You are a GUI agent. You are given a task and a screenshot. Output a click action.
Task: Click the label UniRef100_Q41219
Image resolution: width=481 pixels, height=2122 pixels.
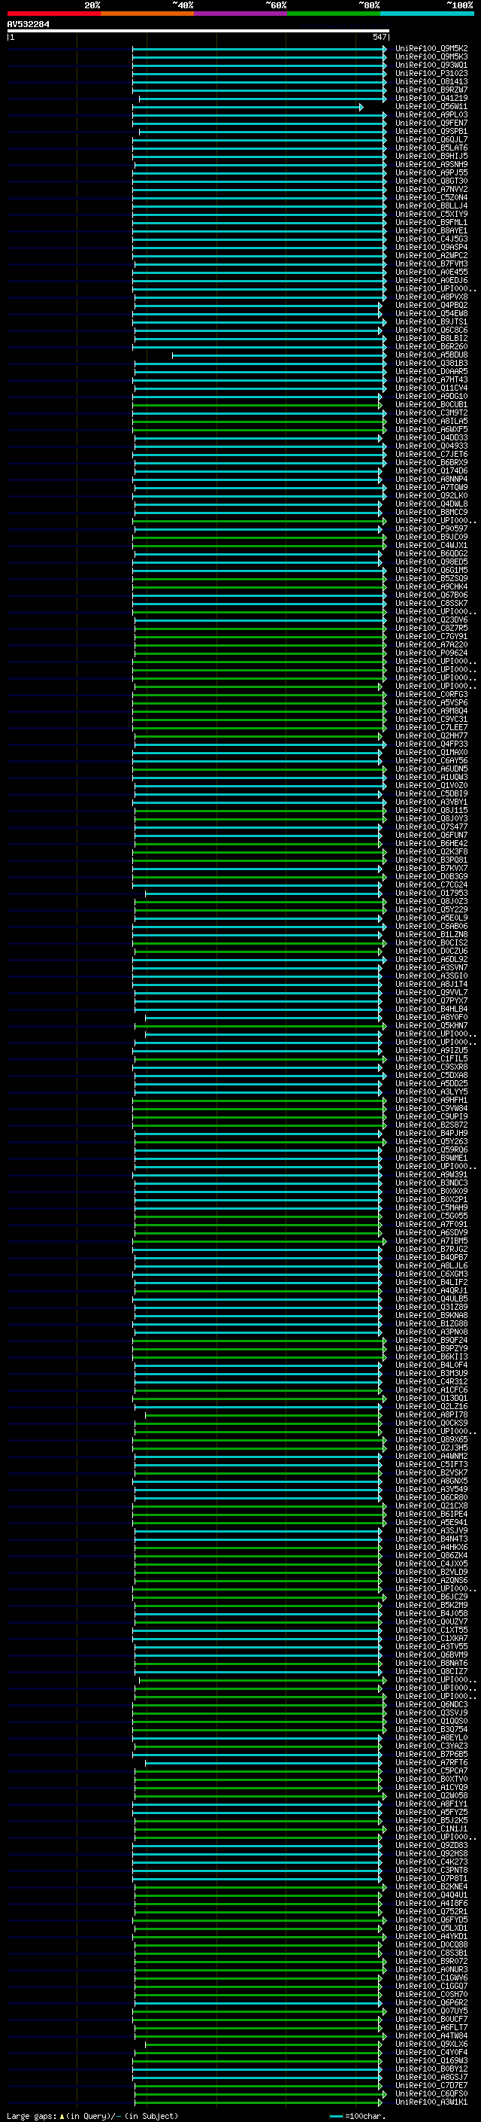[431, 98]
